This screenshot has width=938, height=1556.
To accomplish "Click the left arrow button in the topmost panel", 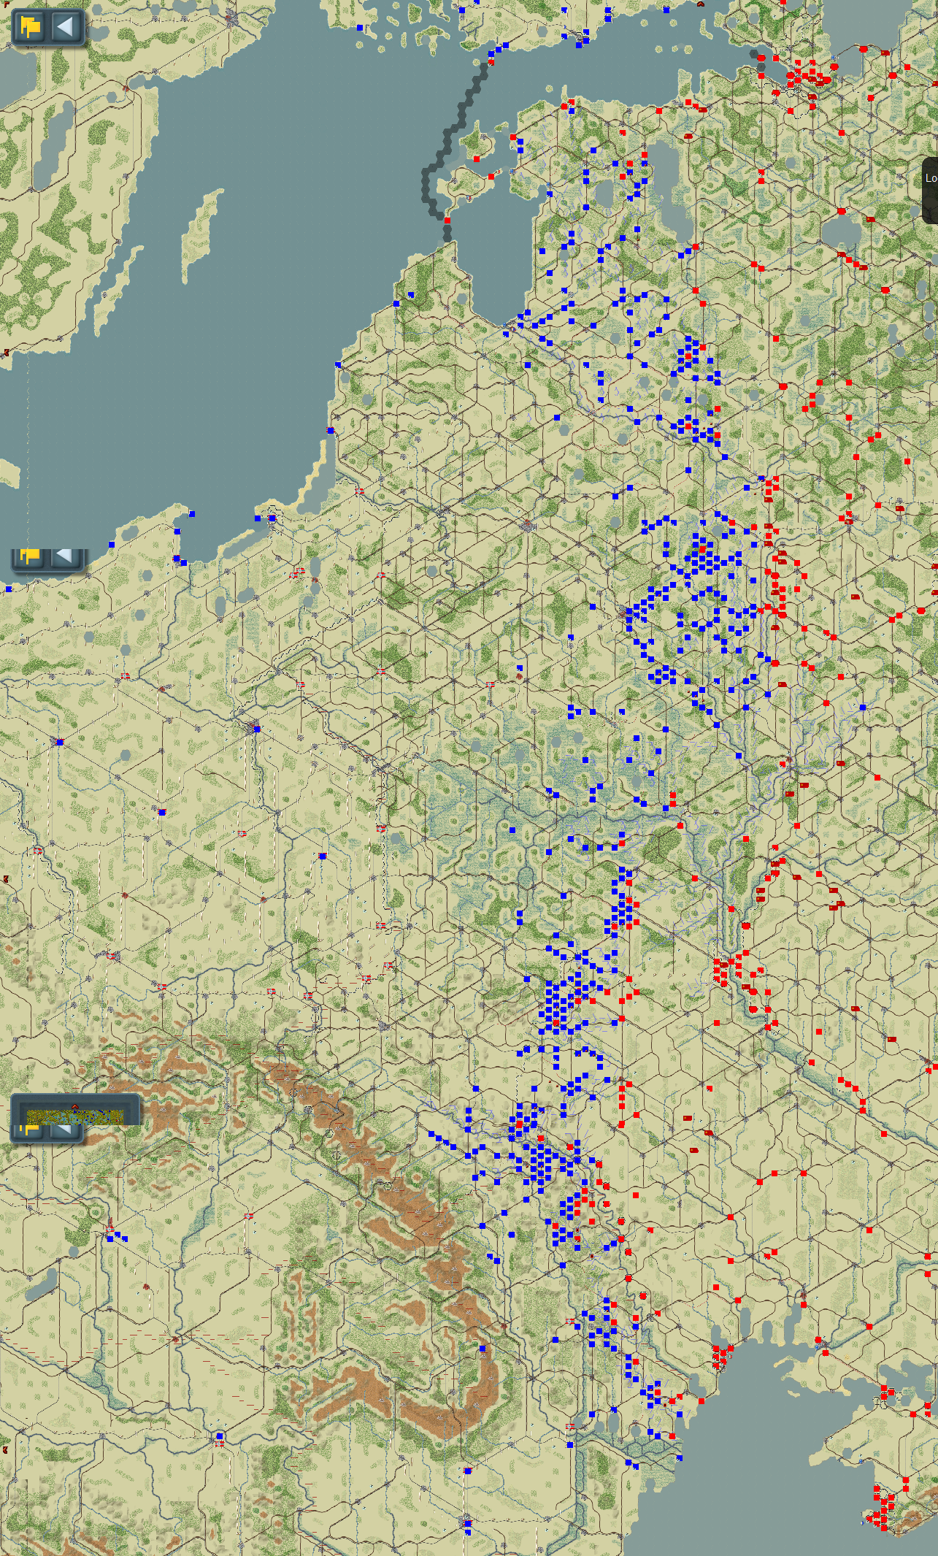I will (66, 28).
